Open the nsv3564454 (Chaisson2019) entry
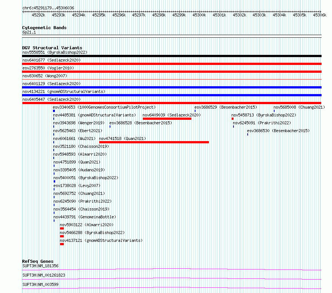The image size is (332, 293). coord(81,209)
